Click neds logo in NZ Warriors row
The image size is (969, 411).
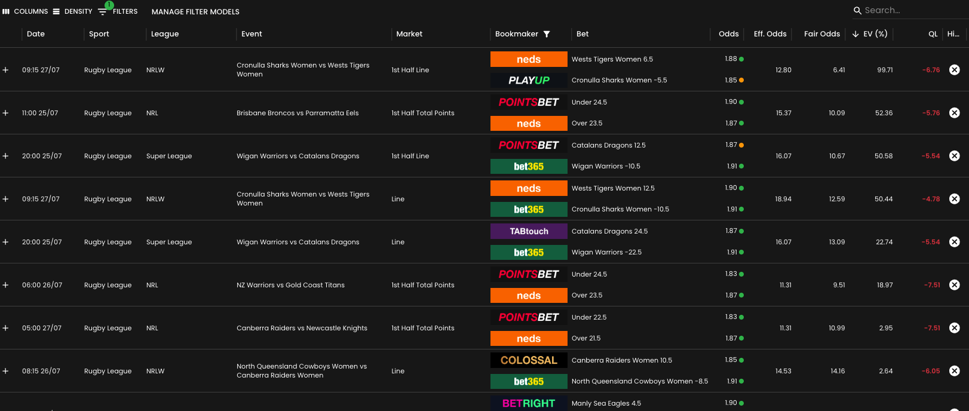(x=529, y=295)
